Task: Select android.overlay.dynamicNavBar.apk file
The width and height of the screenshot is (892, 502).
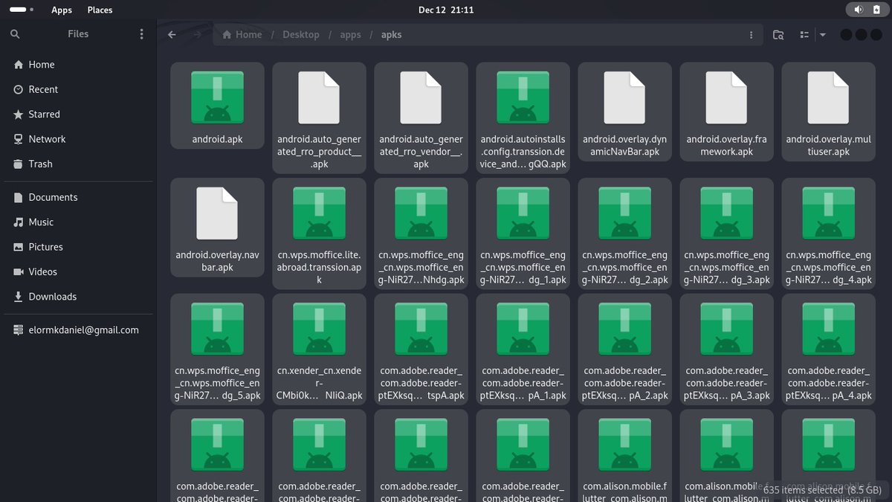Action: 624,112
